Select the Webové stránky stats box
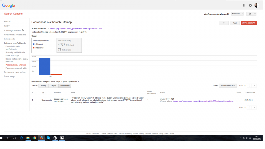Screen dimensions: 265x149 (67, 45)
